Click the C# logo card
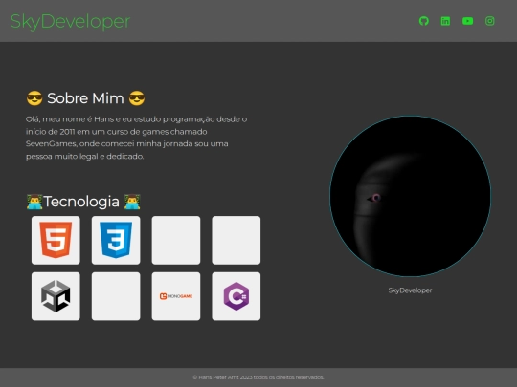 [236, 296]
